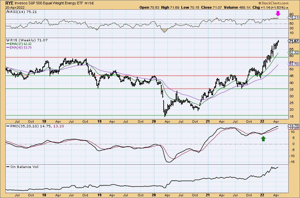Click the 14.75 PMO tag on right axis
Image resolution: width=300 pixels, height=198 pixels.
pos(294,126)
